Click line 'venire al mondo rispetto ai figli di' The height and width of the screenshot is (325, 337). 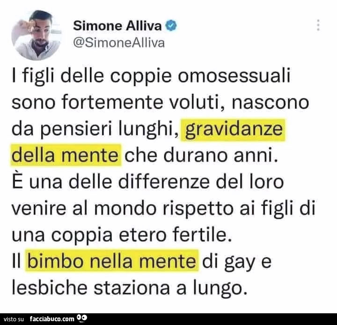[x=163, y=208]
